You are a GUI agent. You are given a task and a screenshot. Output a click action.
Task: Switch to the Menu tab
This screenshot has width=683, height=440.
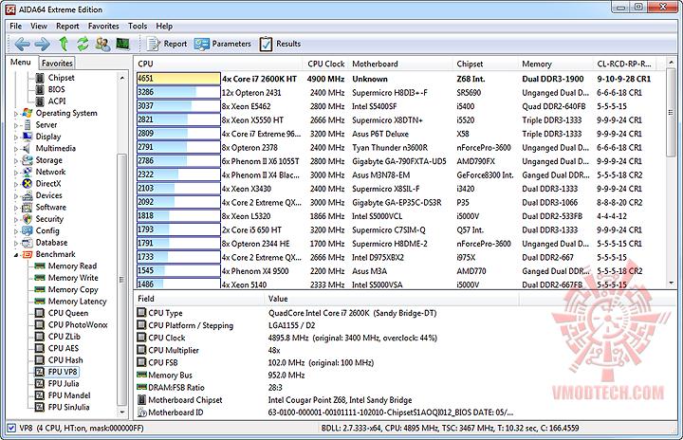21,63
